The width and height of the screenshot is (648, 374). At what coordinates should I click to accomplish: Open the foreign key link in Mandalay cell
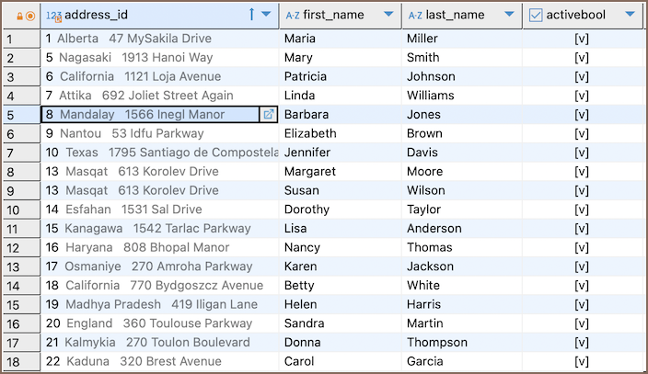[x=269, y=115]
